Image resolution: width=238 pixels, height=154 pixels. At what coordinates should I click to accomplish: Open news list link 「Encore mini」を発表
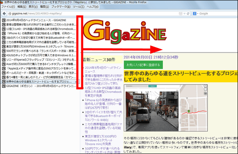click(x=101, y=140)
